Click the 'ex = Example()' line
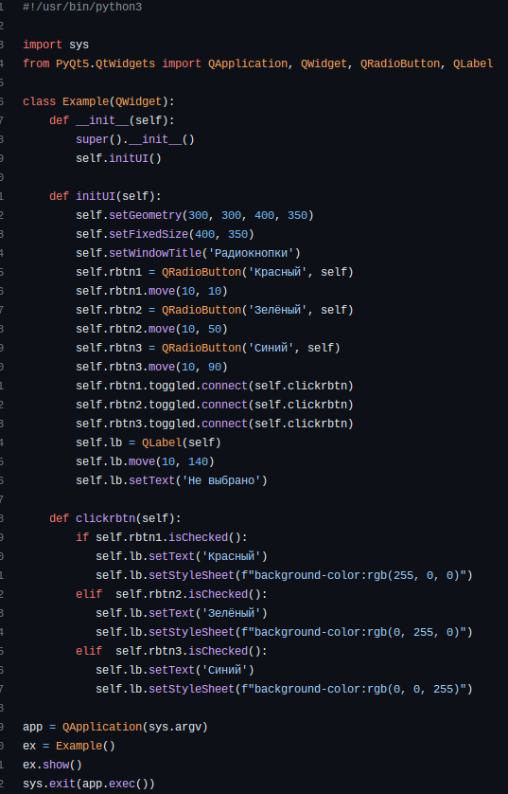This screenshot has height=794, width=508. tap(69, 746)
